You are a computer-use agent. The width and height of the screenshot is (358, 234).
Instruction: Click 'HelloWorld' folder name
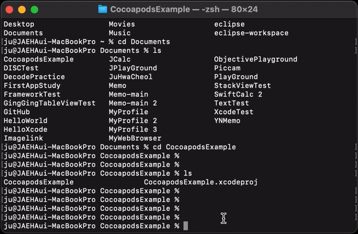[26, 121]
